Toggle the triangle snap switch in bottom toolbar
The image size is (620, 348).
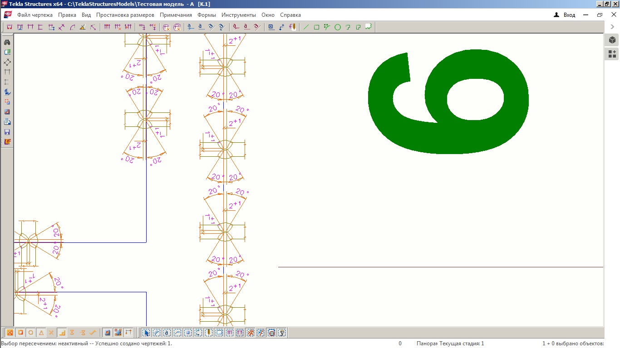tap(41, 333)
